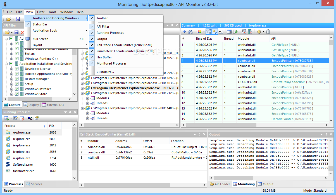Click the hand pause icon in Summary toolbar
The image size is (336, 195).
point(259,32)
